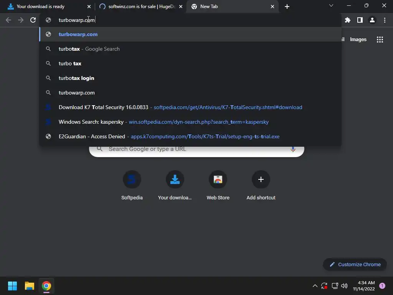Open network settings from the tray
The width and height of the screenshot is (393, 295).
click(335, 286)
